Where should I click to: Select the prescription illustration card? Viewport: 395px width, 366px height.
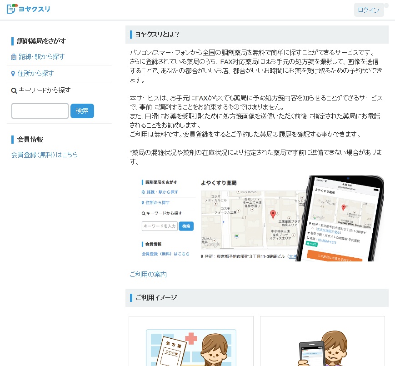pyautogui.click(x=191, y=341)
